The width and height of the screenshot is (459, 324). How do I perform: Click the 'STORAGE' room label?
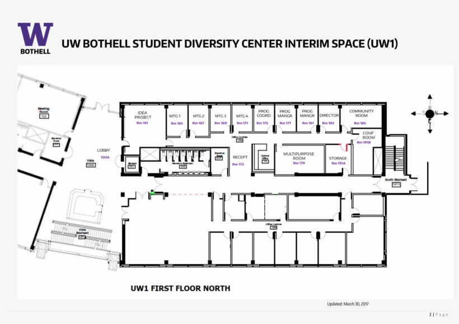[x=338, y=158]
